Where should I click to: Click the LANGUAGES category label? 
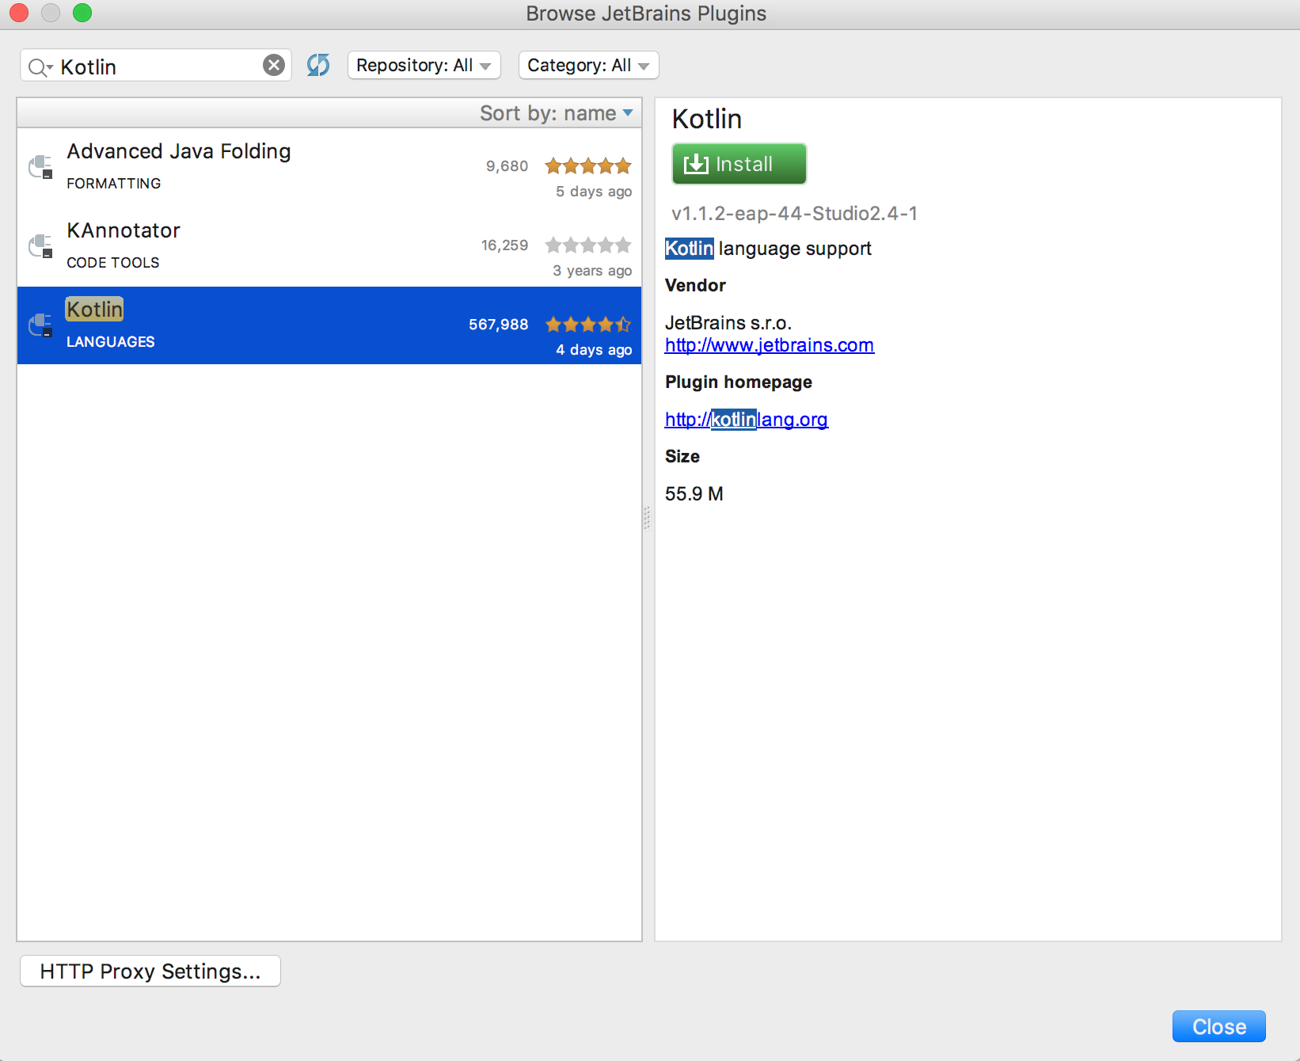[110, 342]
